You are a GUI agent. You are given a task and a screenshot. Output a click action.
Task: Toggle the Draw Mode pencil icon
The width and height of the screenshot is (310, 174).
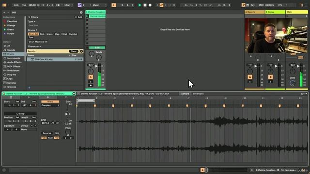coord(243,5)
